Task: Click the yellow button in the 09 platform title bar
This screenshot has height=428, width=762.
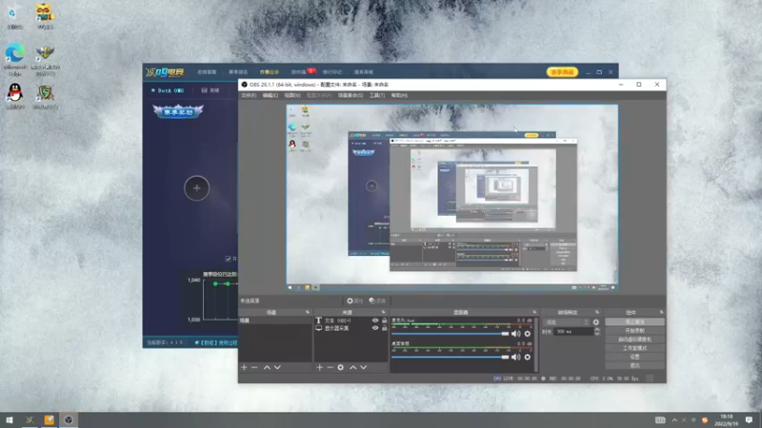Action: pos(562,72)
